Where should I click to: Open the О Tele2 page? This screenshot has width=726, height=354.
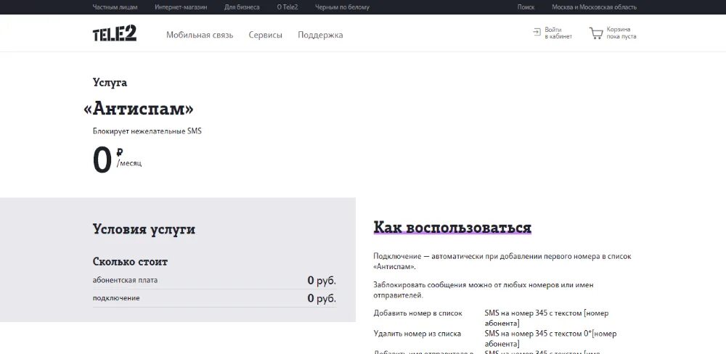287,7
